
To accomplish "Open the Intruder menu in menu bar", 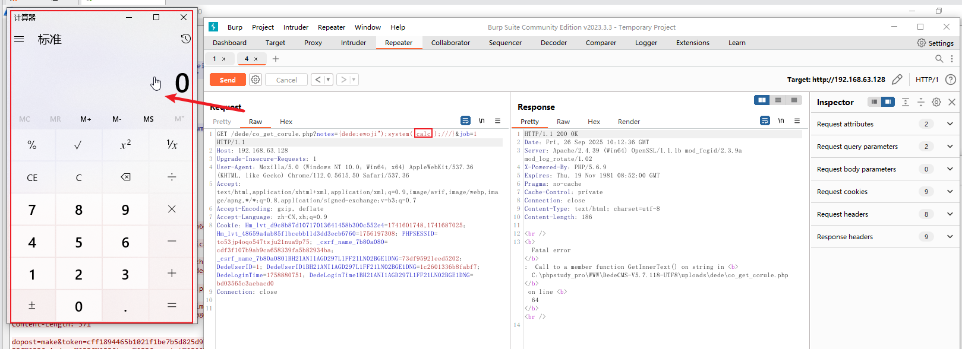I will coord(296,27).
